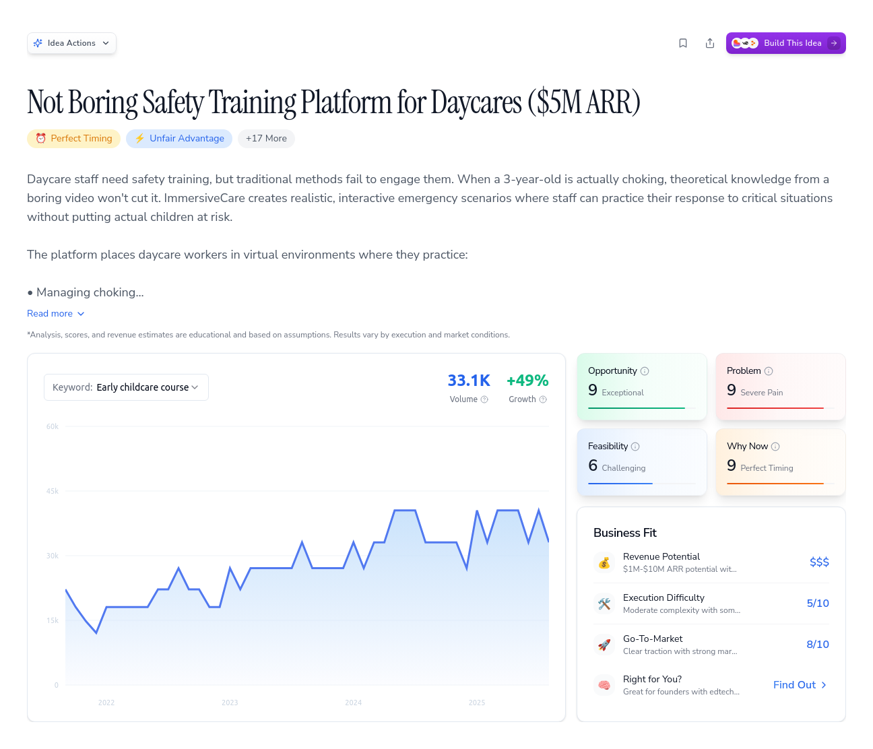The height and width of the screenshot is (749, 873).
Task: Select the Unfair Advantage tag
Action: (179, 139)
